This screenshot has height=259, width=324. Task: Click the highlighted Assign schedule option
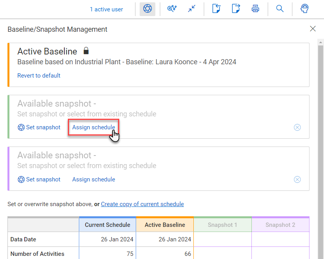tap(93, 127)
